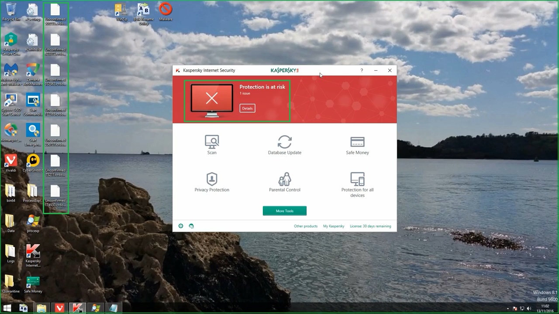The width and height of the screenshot is (559, 314).
Task: Select the Data desktop folder
Action: click(11, 223)
